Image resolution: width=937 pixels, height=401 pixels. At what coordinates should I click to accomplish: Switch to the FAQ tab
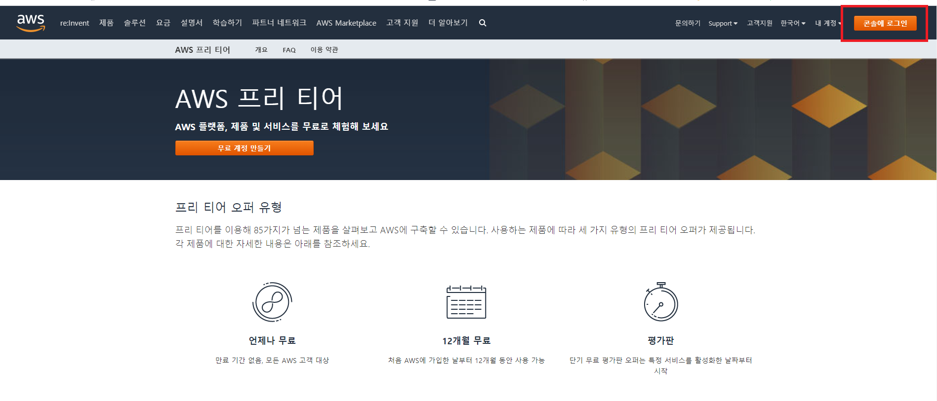point(289,50)
